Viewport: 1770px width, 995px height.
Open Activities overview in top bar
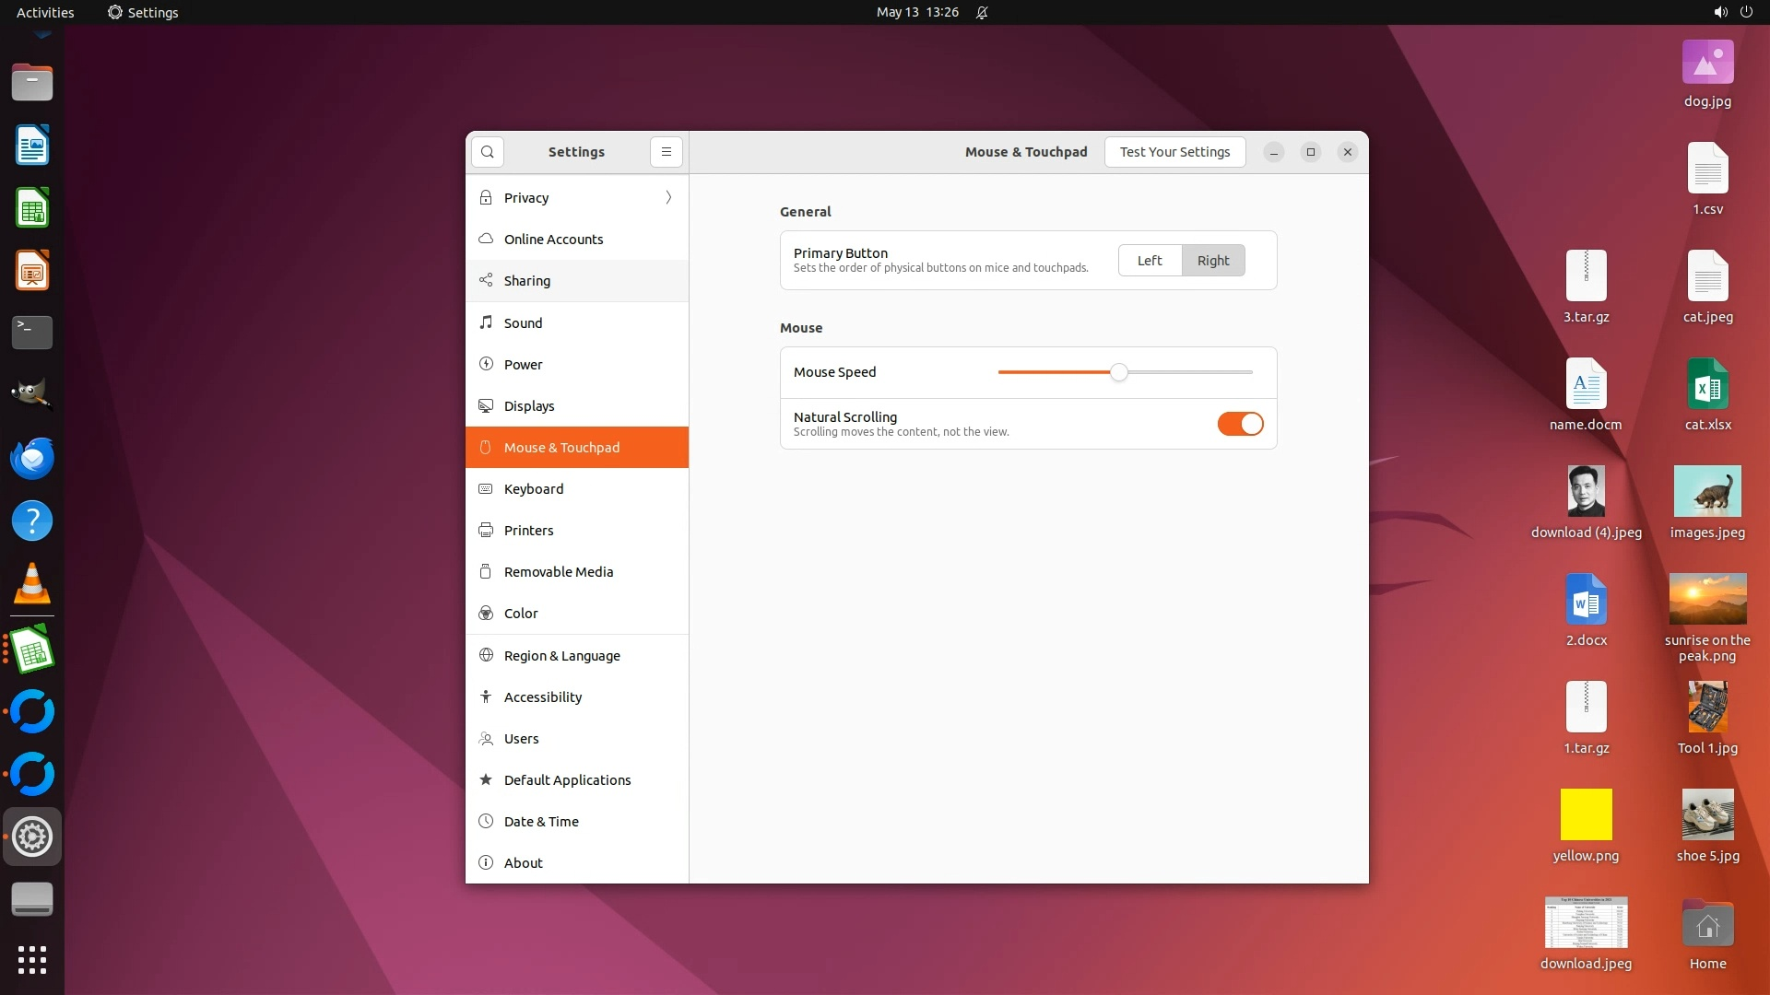tap(45, 12)
